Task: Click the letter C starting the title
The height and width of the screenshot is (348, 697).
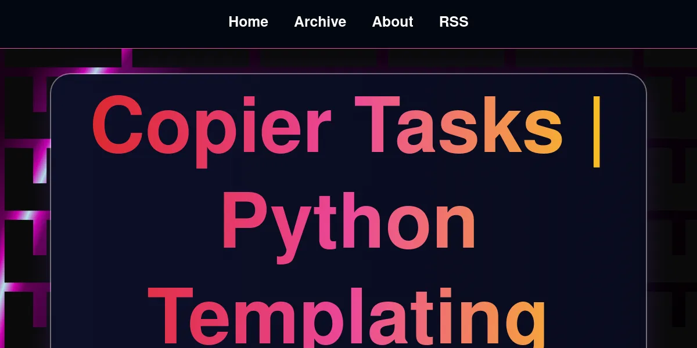Action: tap(117, 126)
